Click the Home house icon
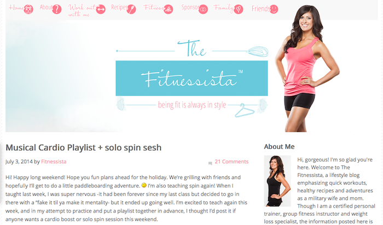 (28, 9)
